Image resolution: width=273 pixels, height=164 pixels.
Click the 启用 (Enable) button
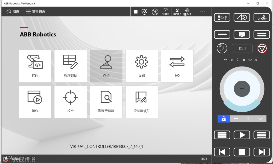tap(242, 48)
